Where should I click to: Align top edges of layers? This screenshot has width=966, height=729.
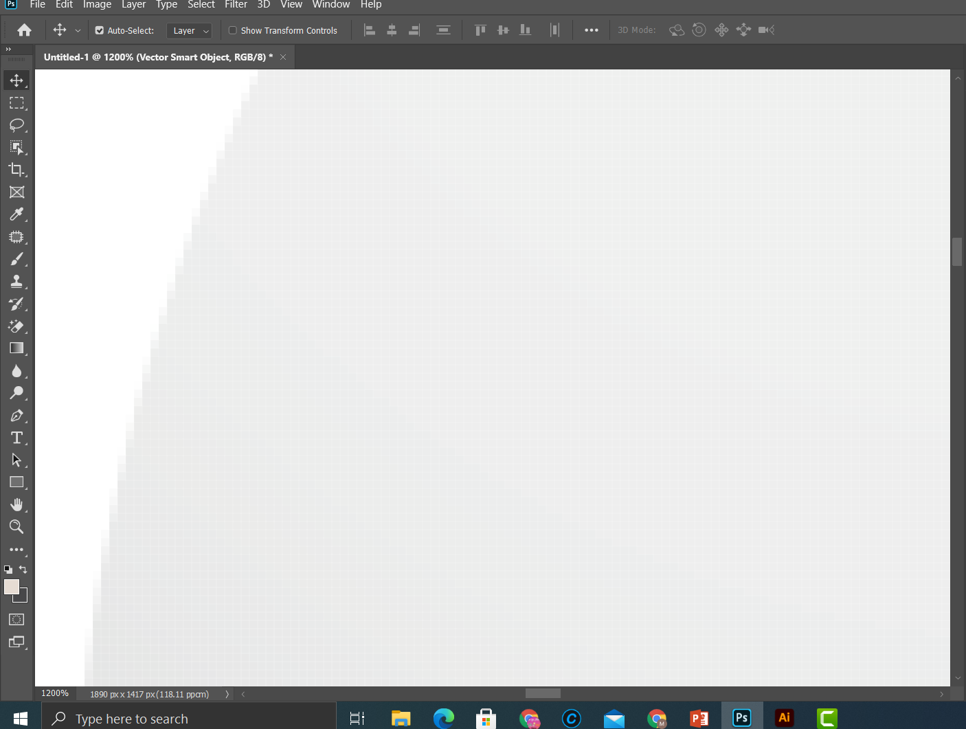[x=480, y=30]
